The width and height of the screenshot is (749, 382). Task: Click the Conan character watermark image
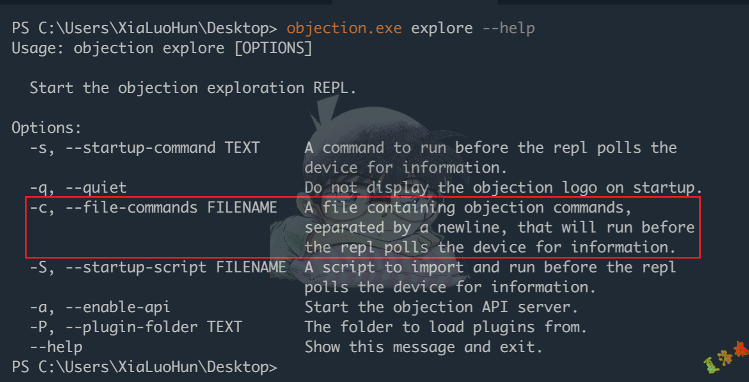point(355,183)
